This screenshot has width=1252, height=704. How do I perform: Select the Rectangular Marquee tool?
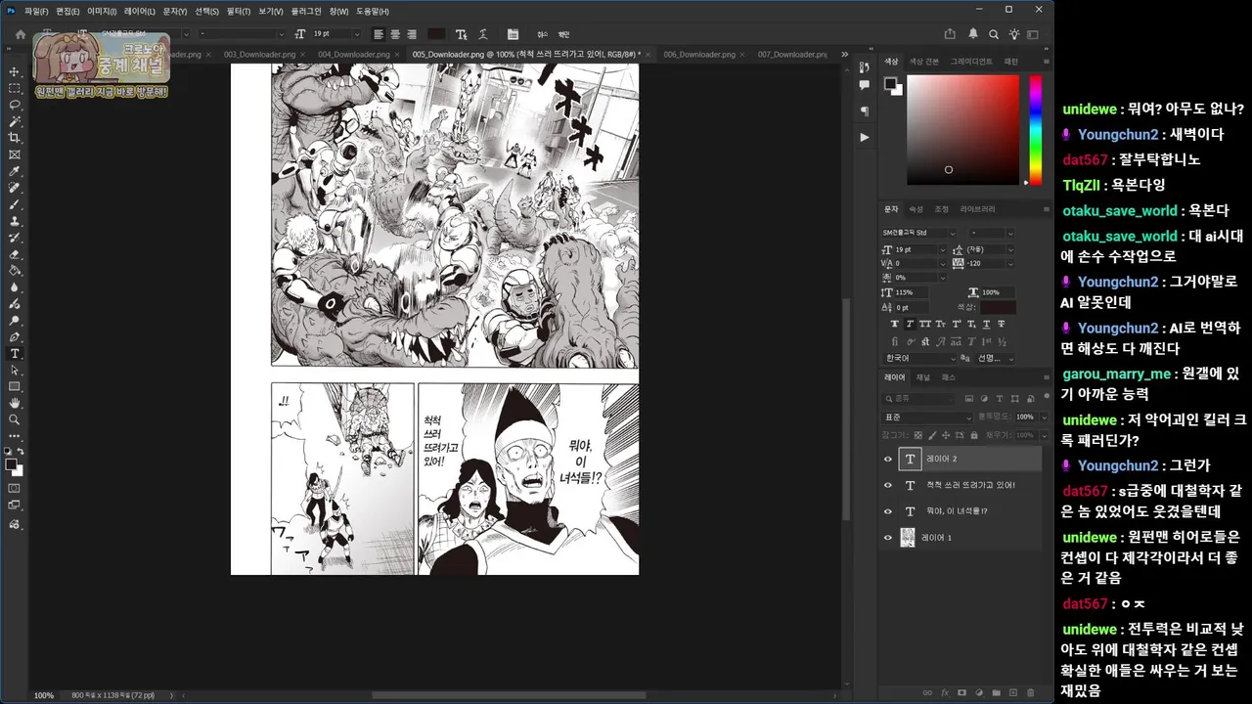(15, 88)
